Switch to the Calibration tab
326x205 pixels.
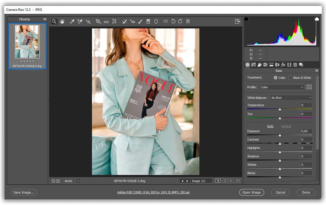(x=289, y=65)
